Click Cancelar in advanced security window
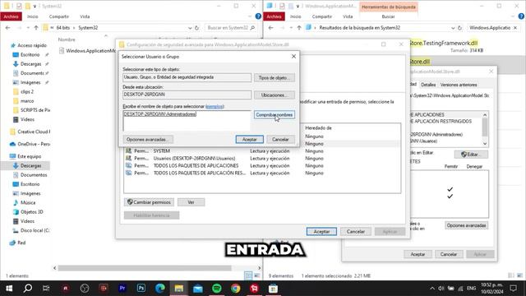This screenshot has width=526, height=296. pyautogui.click(x=356, y=232)
